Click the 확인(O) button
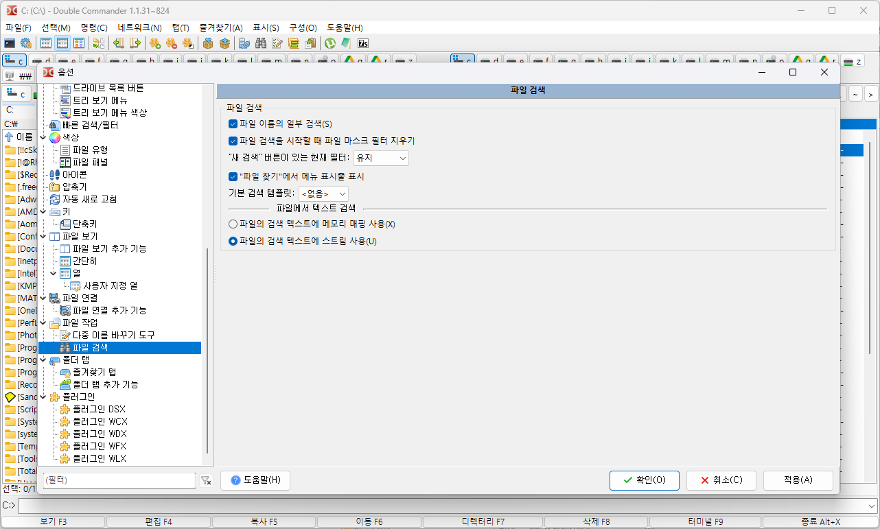Viewport: 880px width, 529px height. click(x=644, y=480)
